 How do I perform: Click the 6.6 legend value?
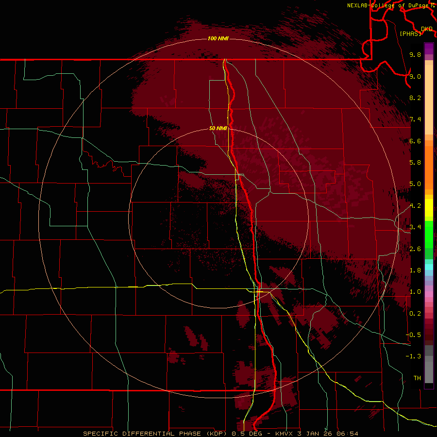pos(415,141)
